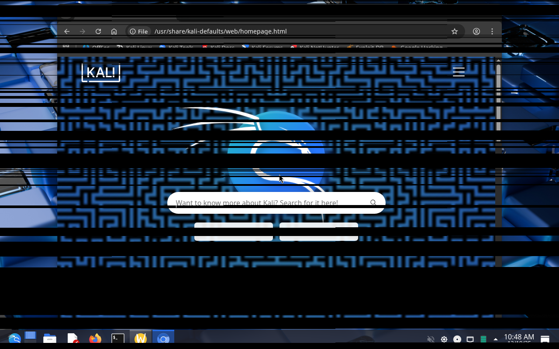559x349 pixels.
Task: Reload the current page
Action: (x=98, y=31)
